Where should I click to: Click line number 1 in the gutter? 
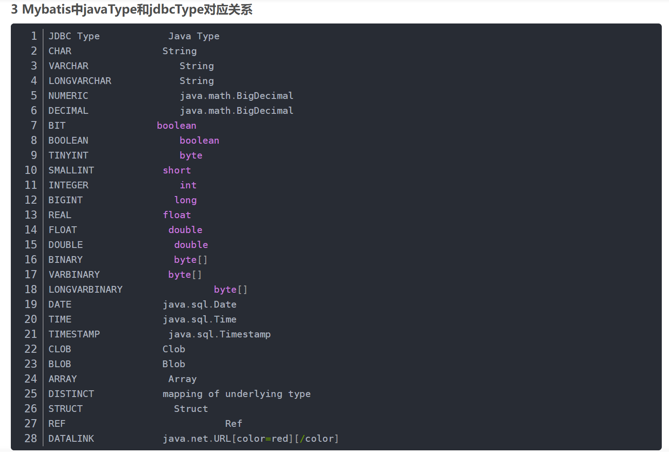click(34, 36)
